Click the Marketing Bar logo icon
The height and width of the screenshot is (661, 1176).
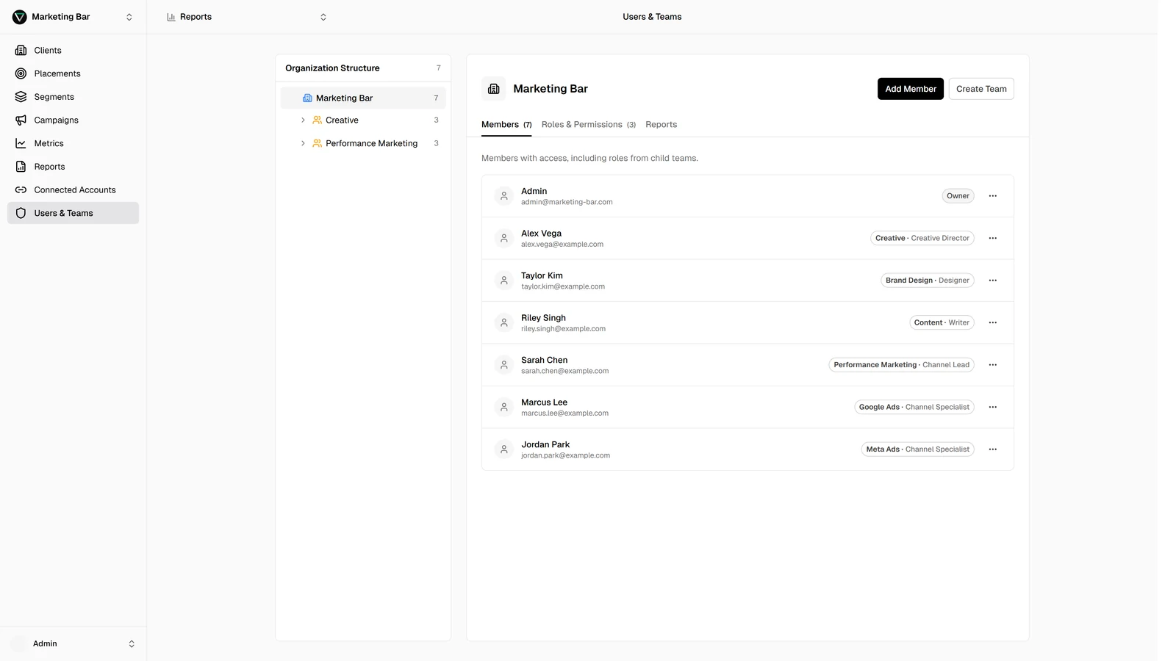click(x=20, y=17)
